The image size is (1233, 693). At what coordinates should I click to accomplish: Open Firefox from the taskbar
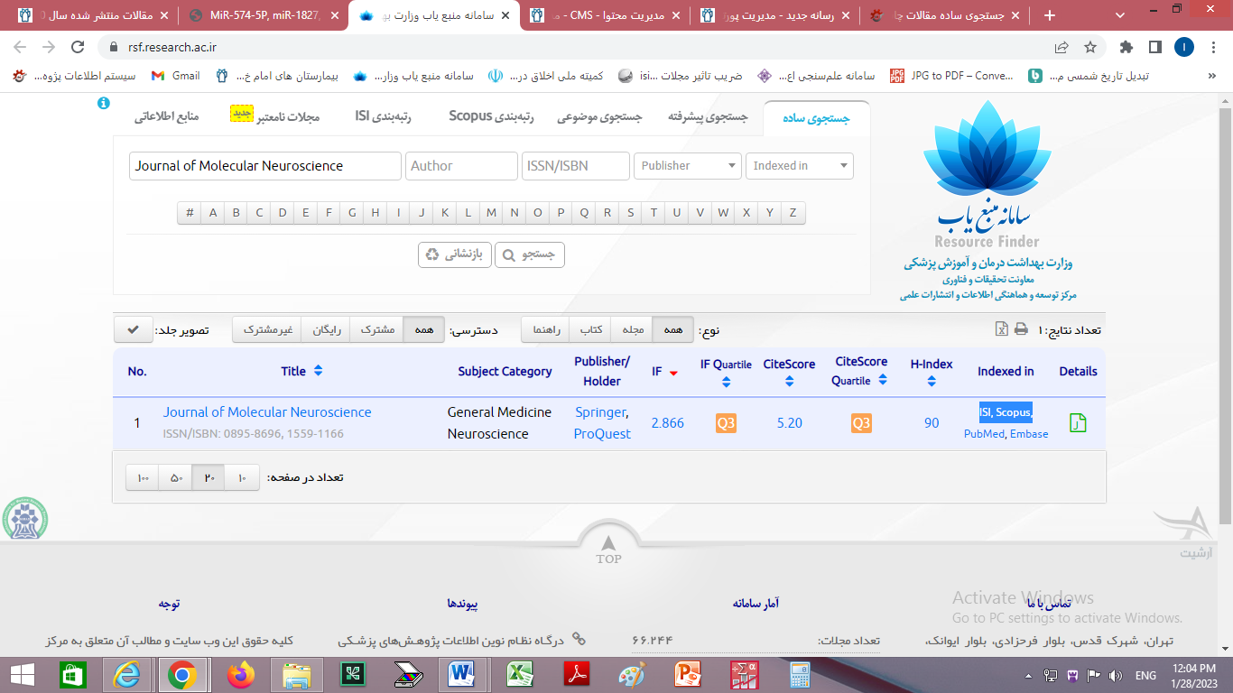click(241, 675)
